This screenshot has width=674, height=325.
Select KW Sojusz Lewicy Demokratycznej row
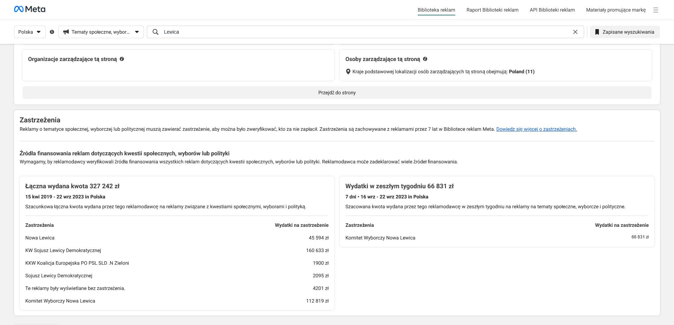[177, 250]
